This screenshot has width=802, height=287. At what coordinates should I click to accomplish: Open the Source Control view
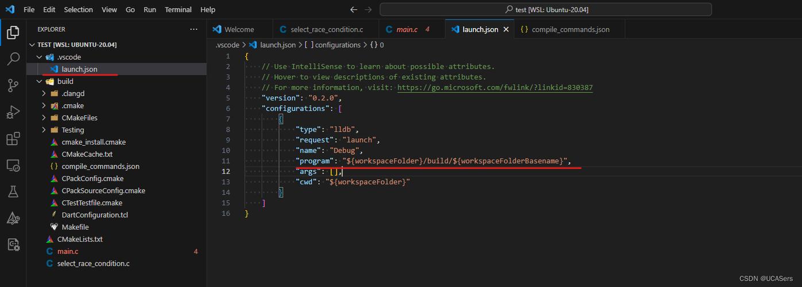coord(13,86)
